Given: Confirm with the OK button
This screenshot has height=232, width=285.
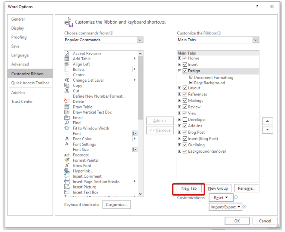Looking at the screenshot, I should [237, 221].
